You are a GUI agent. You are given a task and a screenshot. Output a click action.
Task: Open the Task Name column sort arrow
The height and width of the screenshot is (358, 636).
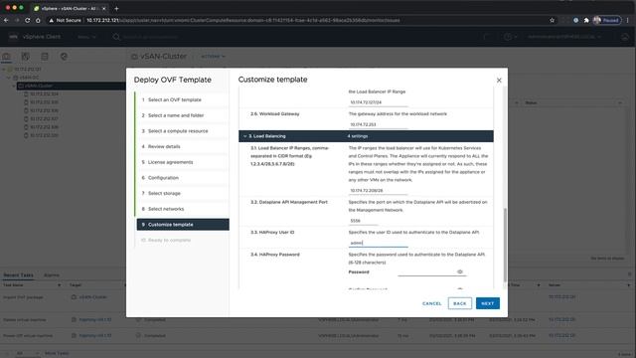pyautogui.click(x=60, y=285)
